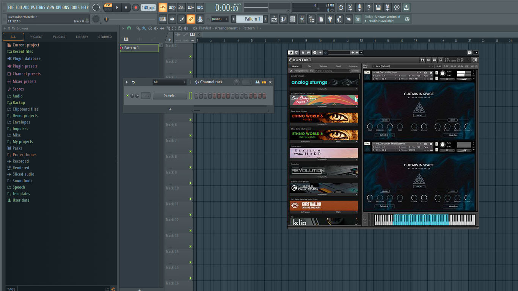Open the plugin picker plug icon
Image resolution: width=518 pixels, height=291 pixels.
click(x=330, y=19)
